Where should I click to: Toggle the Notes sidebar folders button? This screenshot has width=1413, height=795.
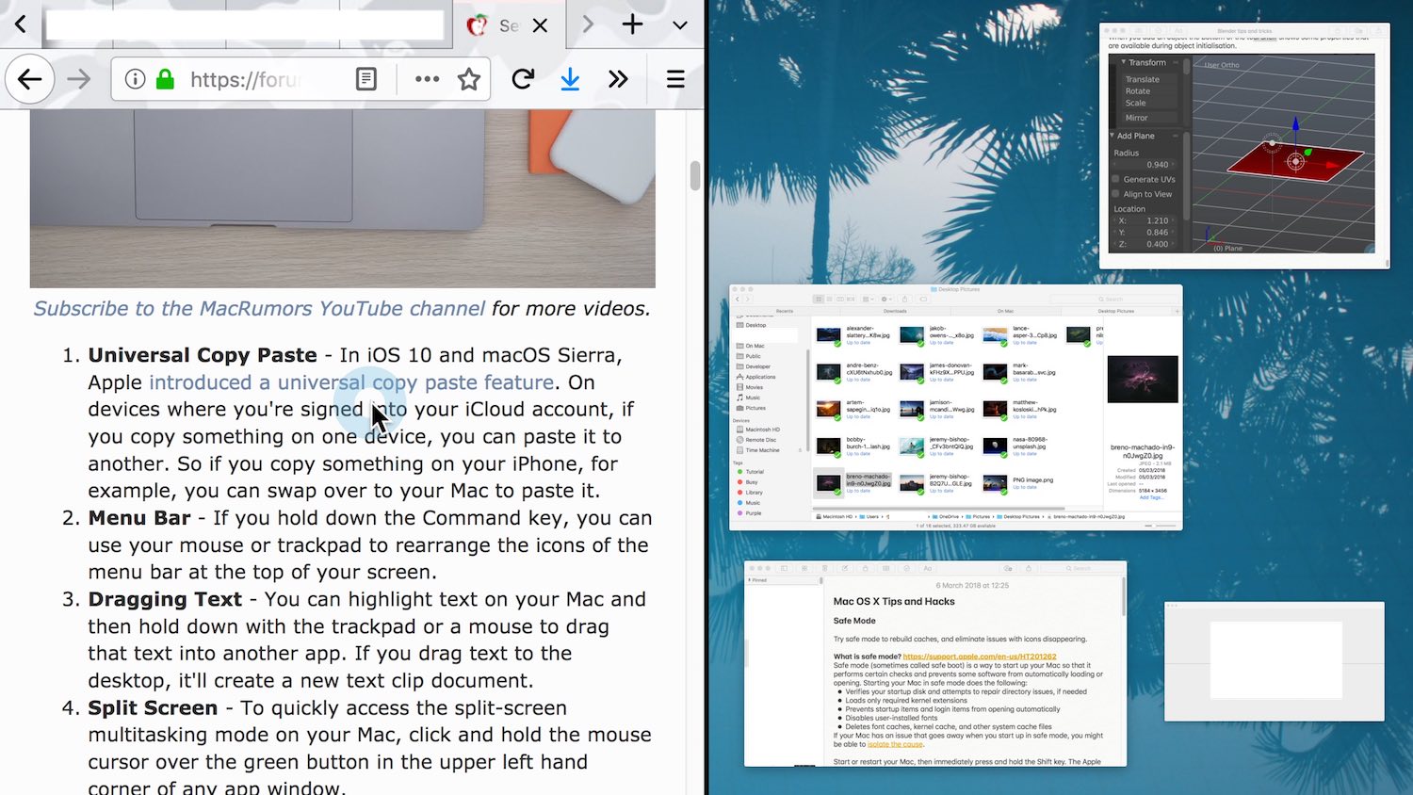pos(784,568)
